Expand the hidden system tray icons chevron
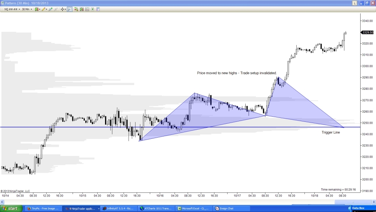The image size is (376, 212). (x=350, y=208)
